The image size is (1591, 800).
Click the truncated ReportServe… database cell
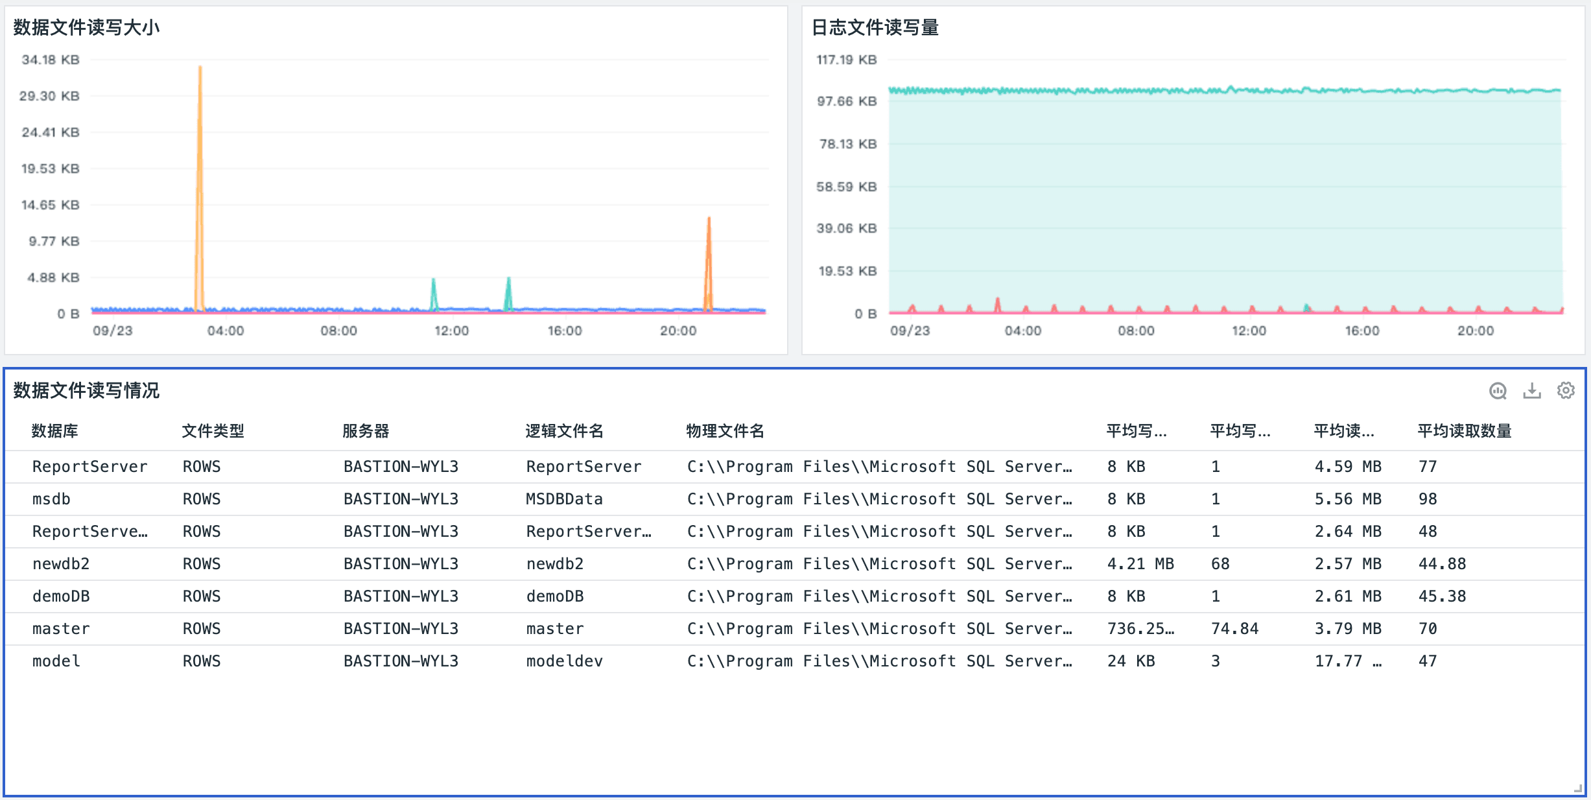(x=90, y=532)
